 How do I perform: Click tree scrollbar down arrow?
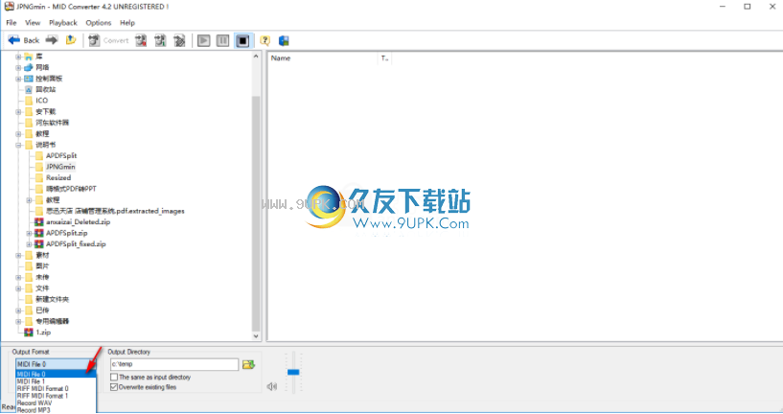tap(256, 336)
